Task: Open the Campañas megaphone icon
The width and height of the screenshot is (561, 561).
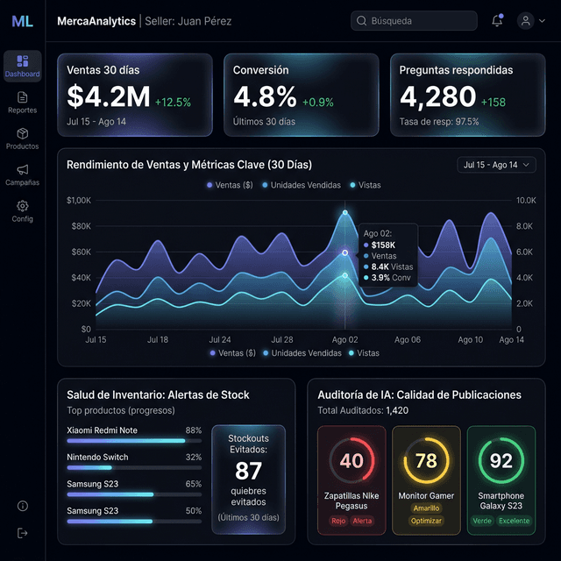Action: [23, 169]
